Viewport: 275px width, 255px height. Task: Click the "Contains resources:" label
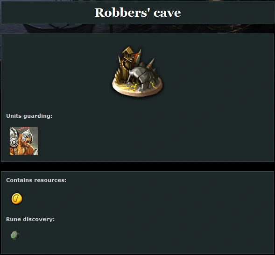[36, 180]
